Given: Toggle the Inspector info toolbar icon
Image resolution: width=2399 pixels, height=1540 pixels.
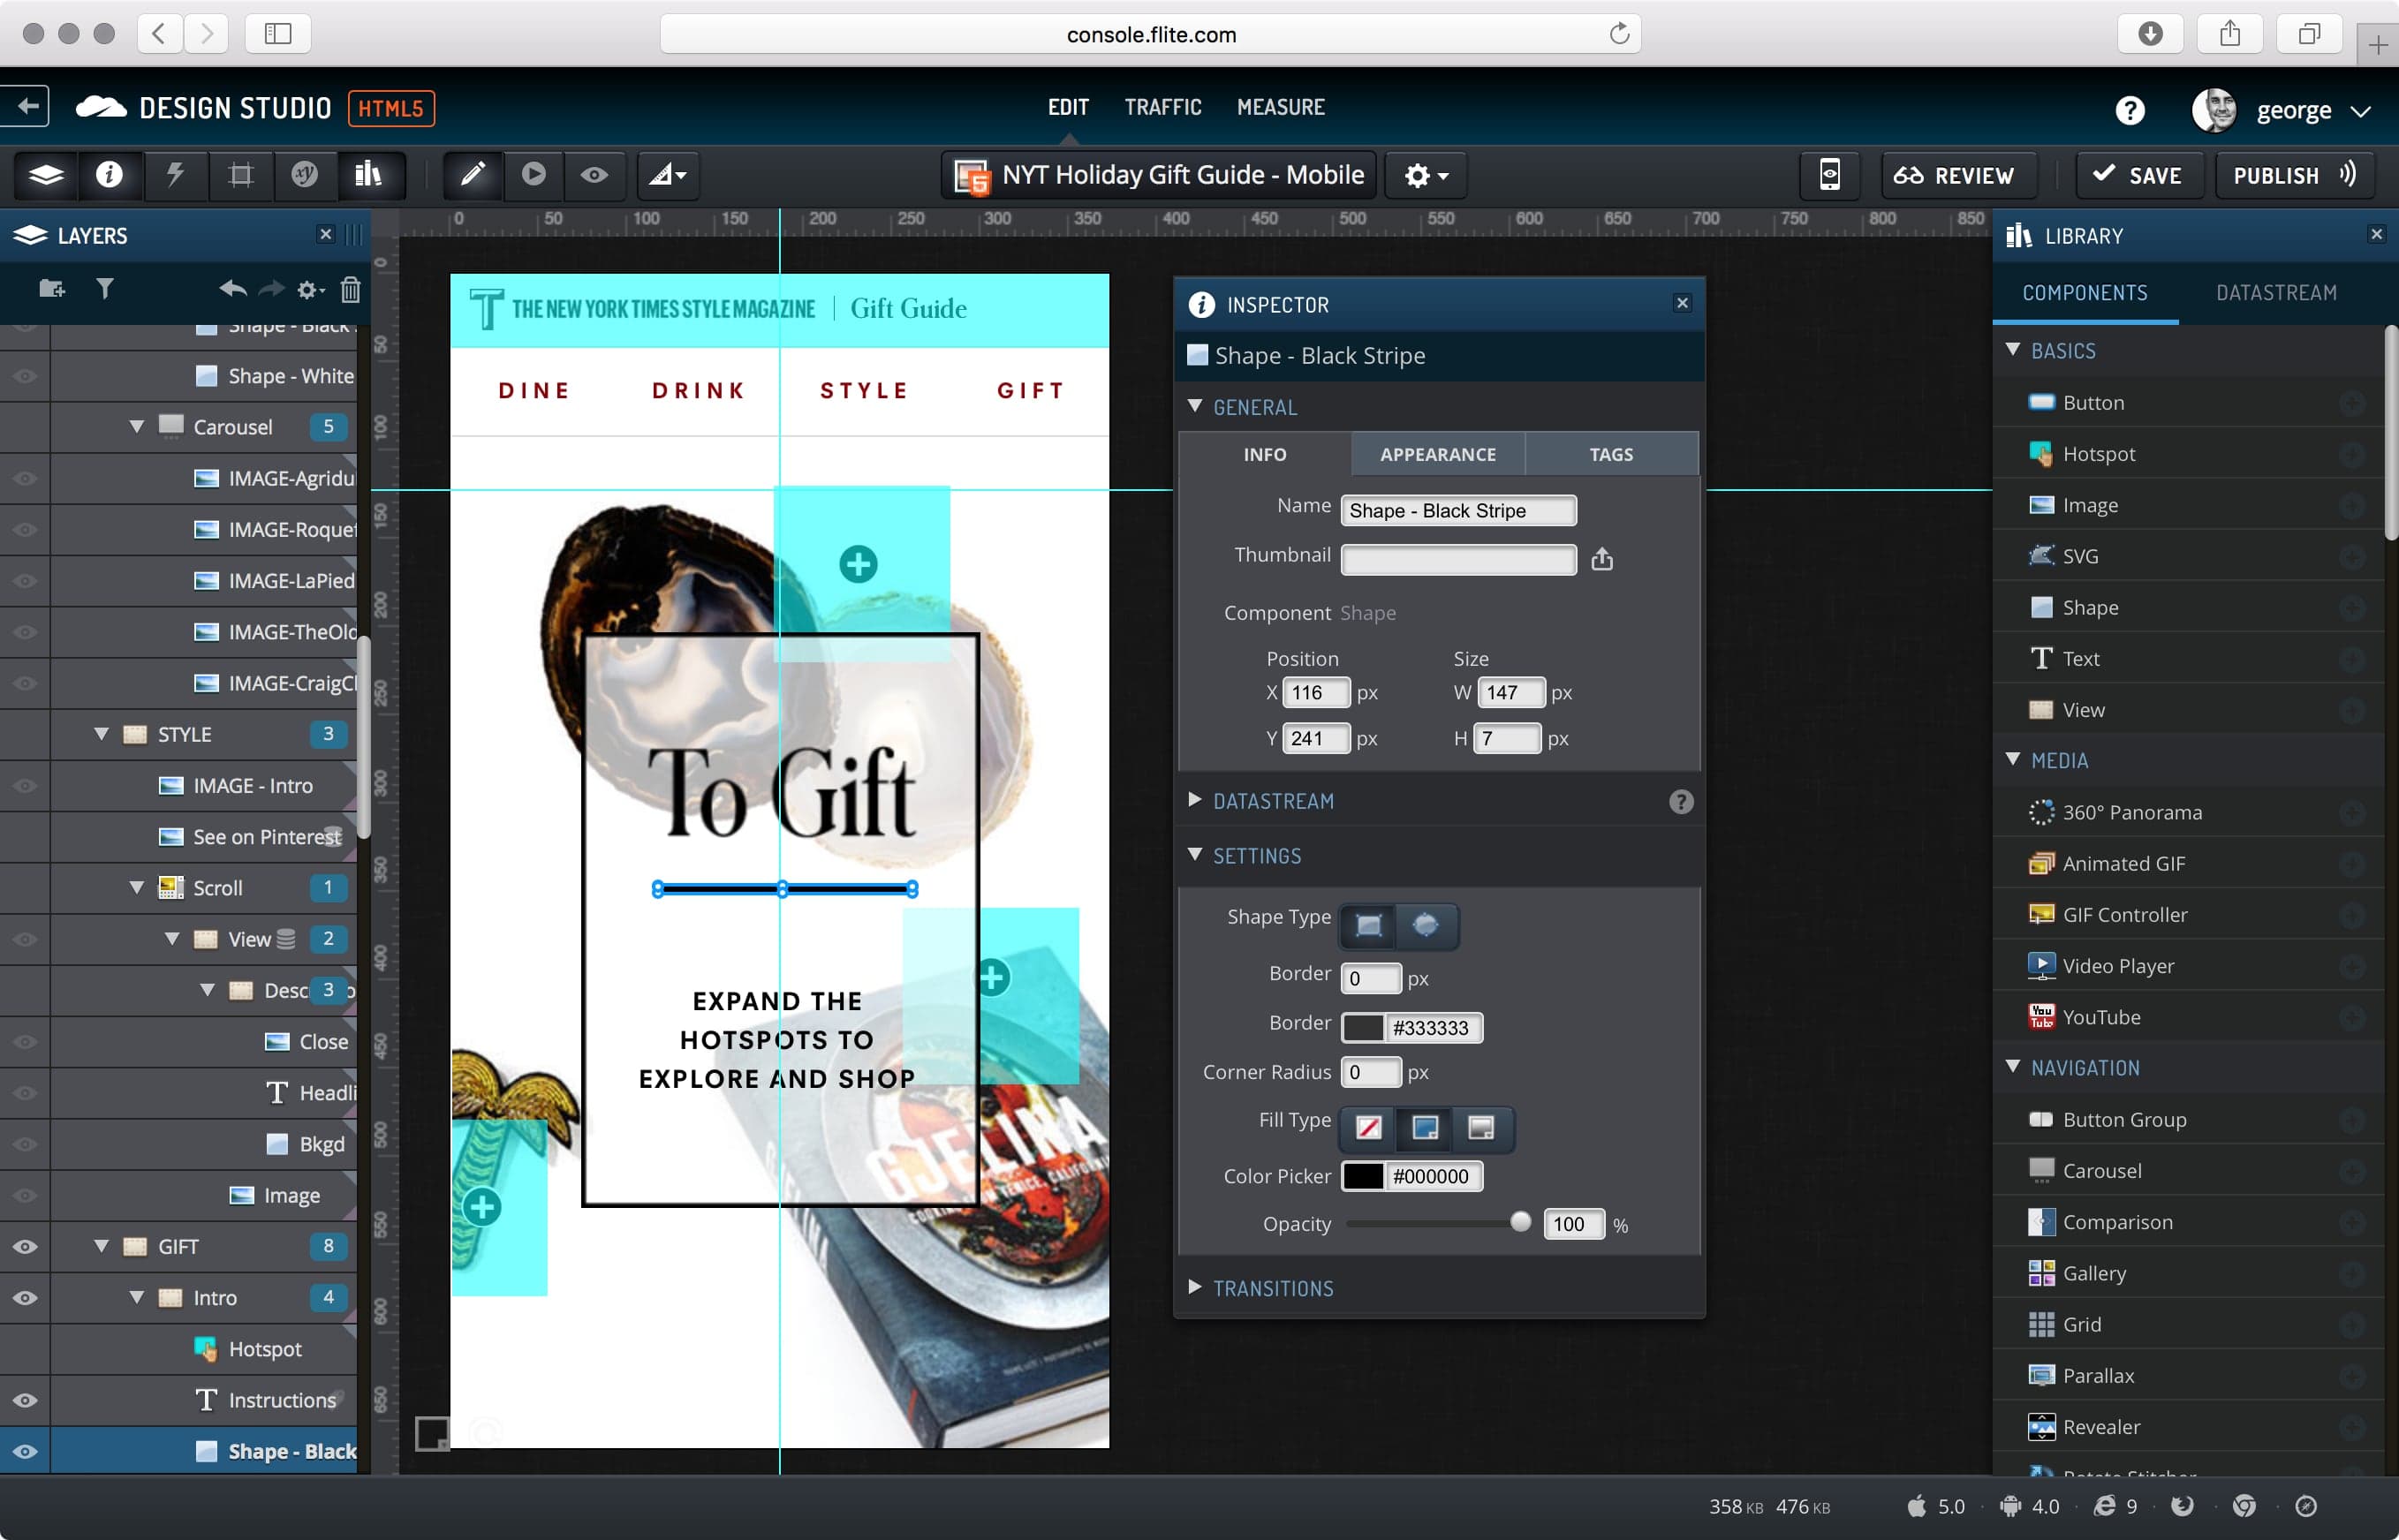Looking at the screenshot, I should [109, 175].
